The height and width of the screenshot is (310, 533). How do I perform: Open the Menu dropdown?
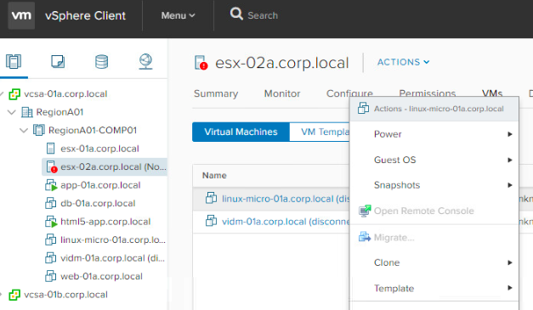(x=178, y=15)
